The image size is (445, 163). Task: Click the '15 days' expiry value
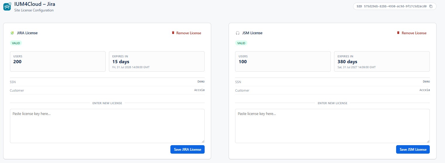[x=121, y=62]
